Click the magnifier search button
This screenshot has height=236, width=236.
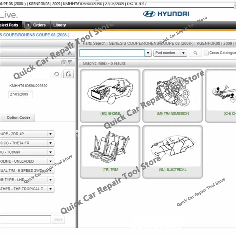click(x=195, y=53)
